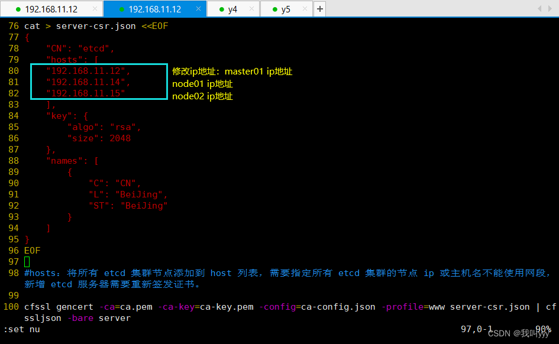Click the -ca=ca.pem option
This screenshot has width=559, height=344.
(x=125, y=307)
